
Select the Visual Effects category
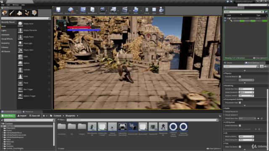(x=7, y=39)
